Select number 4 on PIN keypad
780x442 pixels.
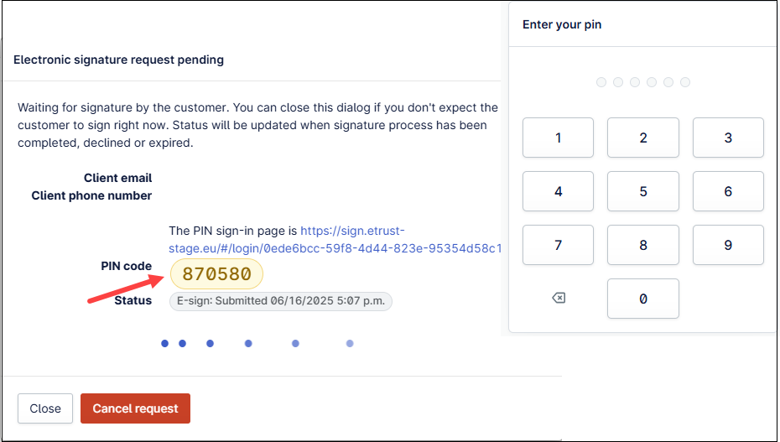coord(558,191)
